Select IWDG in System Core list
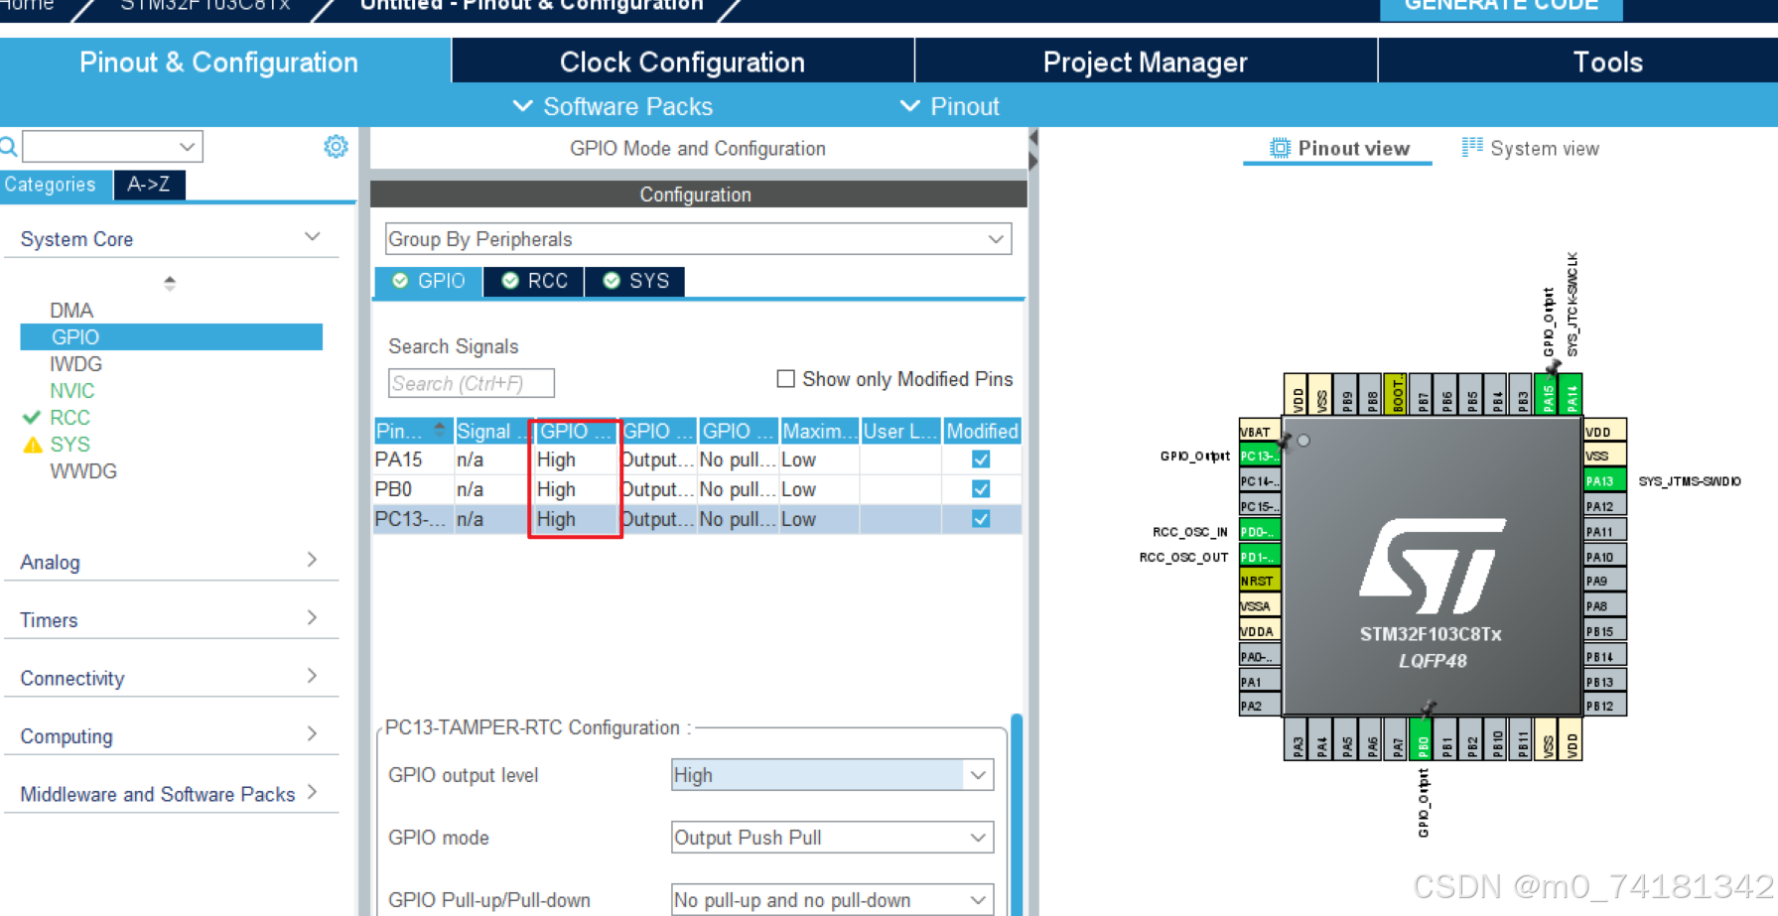Viewport: 1778px width, 916px height. pyautogui.click(x=75, y=364)
